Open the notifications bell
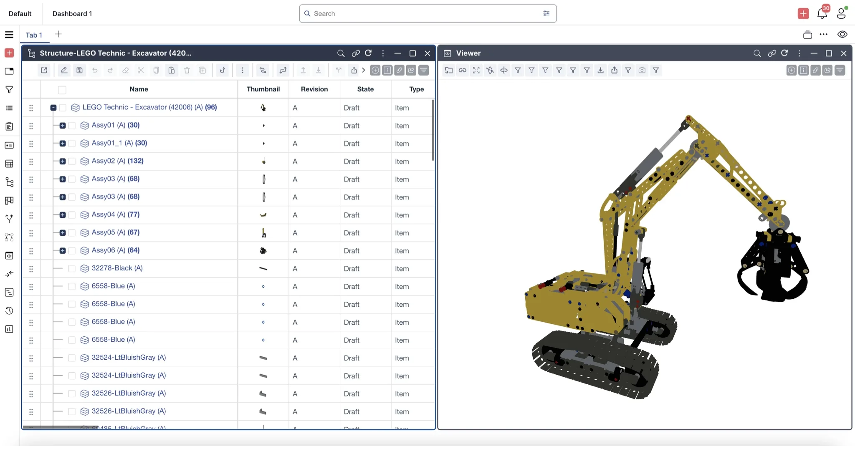Image resolution: width=855 pixels, height=449 pixels. click(822, 14)
